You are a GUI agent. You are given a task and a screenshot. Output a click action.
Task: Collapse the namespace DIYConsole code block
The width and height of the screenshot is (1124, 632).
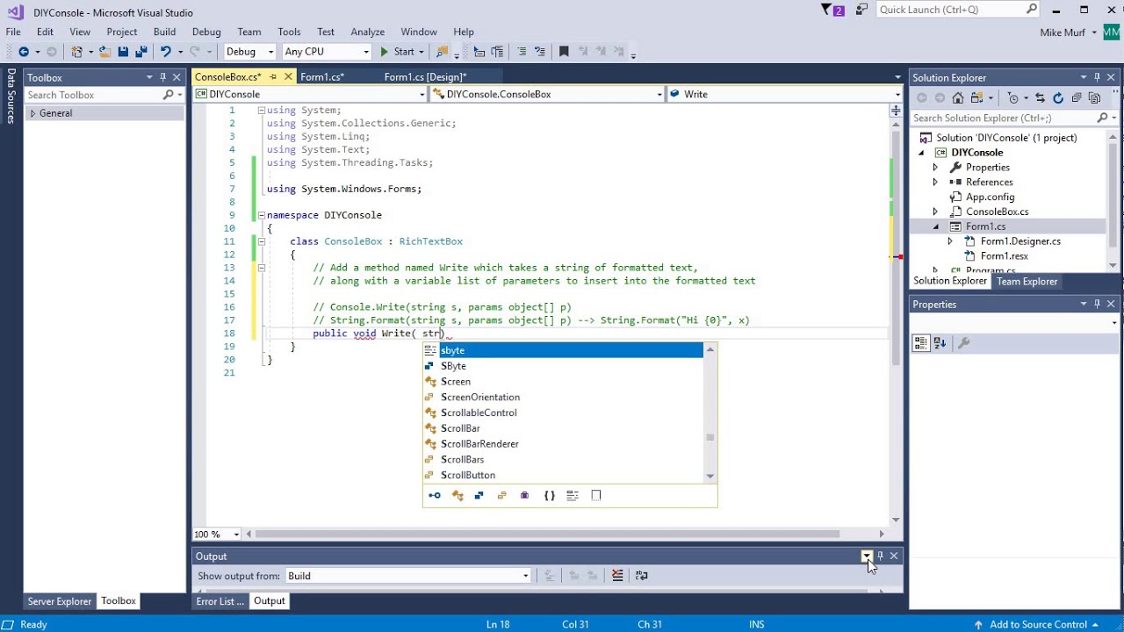click(262, 215)
